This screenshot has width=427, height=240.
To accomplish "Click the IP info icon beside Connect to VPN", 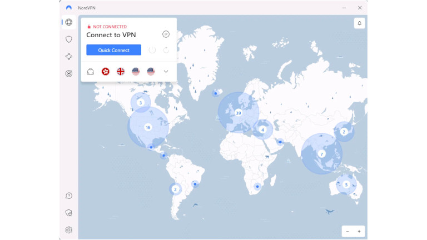I will point(166,34).
